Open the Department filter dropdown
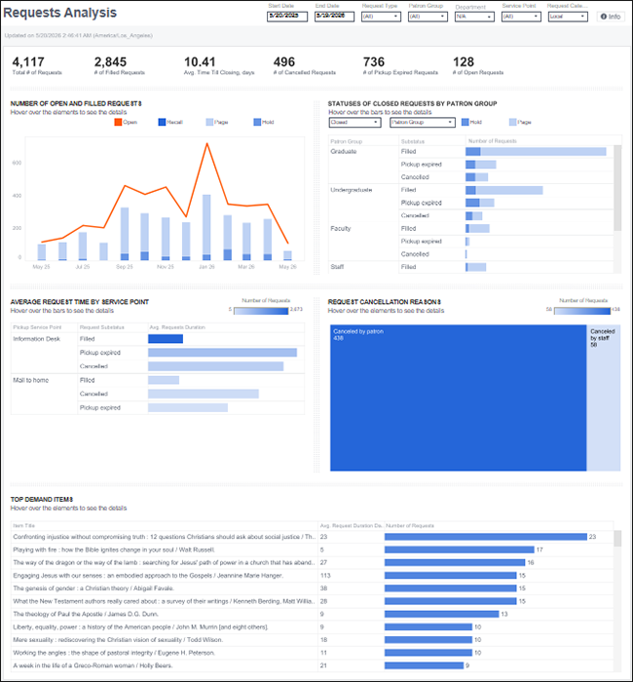 (x=474, y=17)
